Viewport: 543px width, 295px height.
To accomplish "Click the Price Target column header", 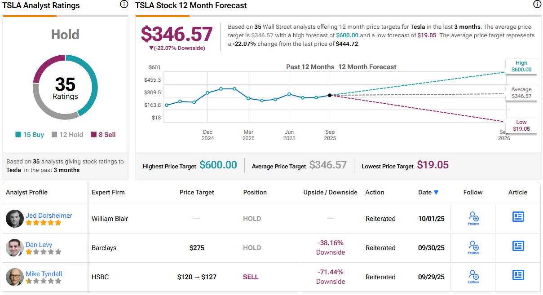I will click(197, 192).
